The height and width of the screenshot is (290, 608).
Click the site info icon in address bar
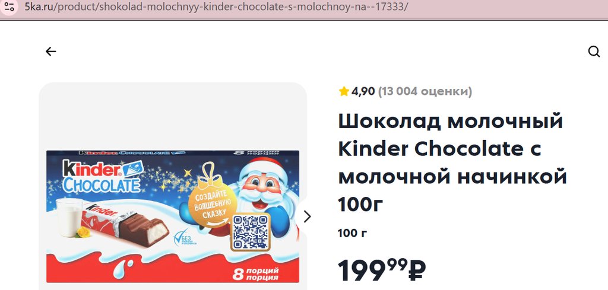click(9, 7)
